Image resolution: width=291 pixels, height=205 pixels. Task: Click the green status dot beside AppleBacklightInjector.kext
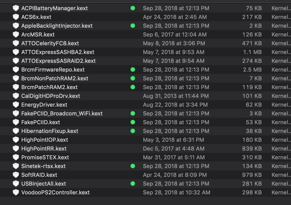[x=133, y=26]
